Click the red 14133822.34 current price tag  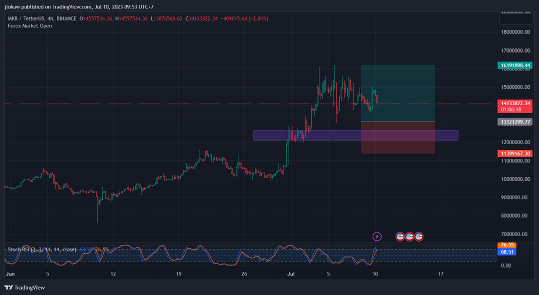click(x=515, y=104)
